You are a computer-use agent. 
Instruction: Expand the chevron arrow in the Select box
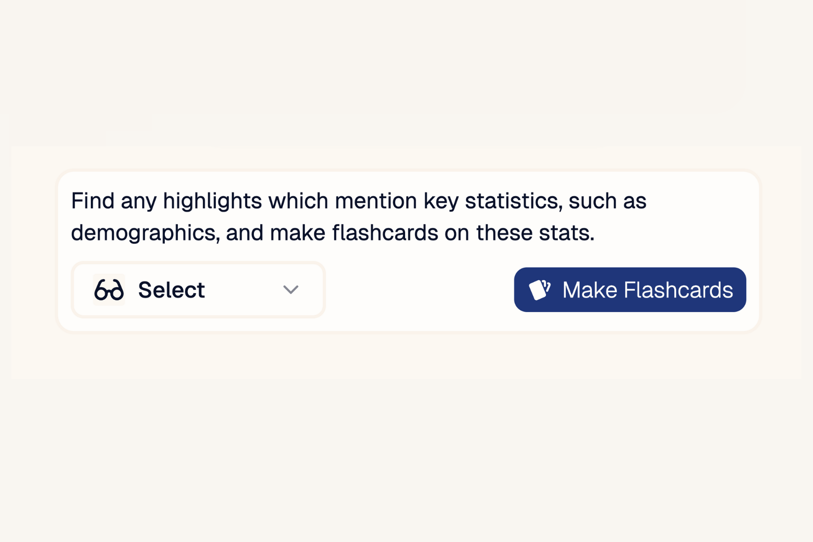tap(291, 290)
